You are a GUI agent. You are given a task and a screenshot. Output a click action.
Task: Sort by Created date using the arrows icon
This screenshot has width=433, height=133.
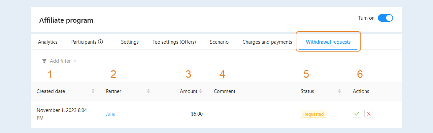(93, 91)
